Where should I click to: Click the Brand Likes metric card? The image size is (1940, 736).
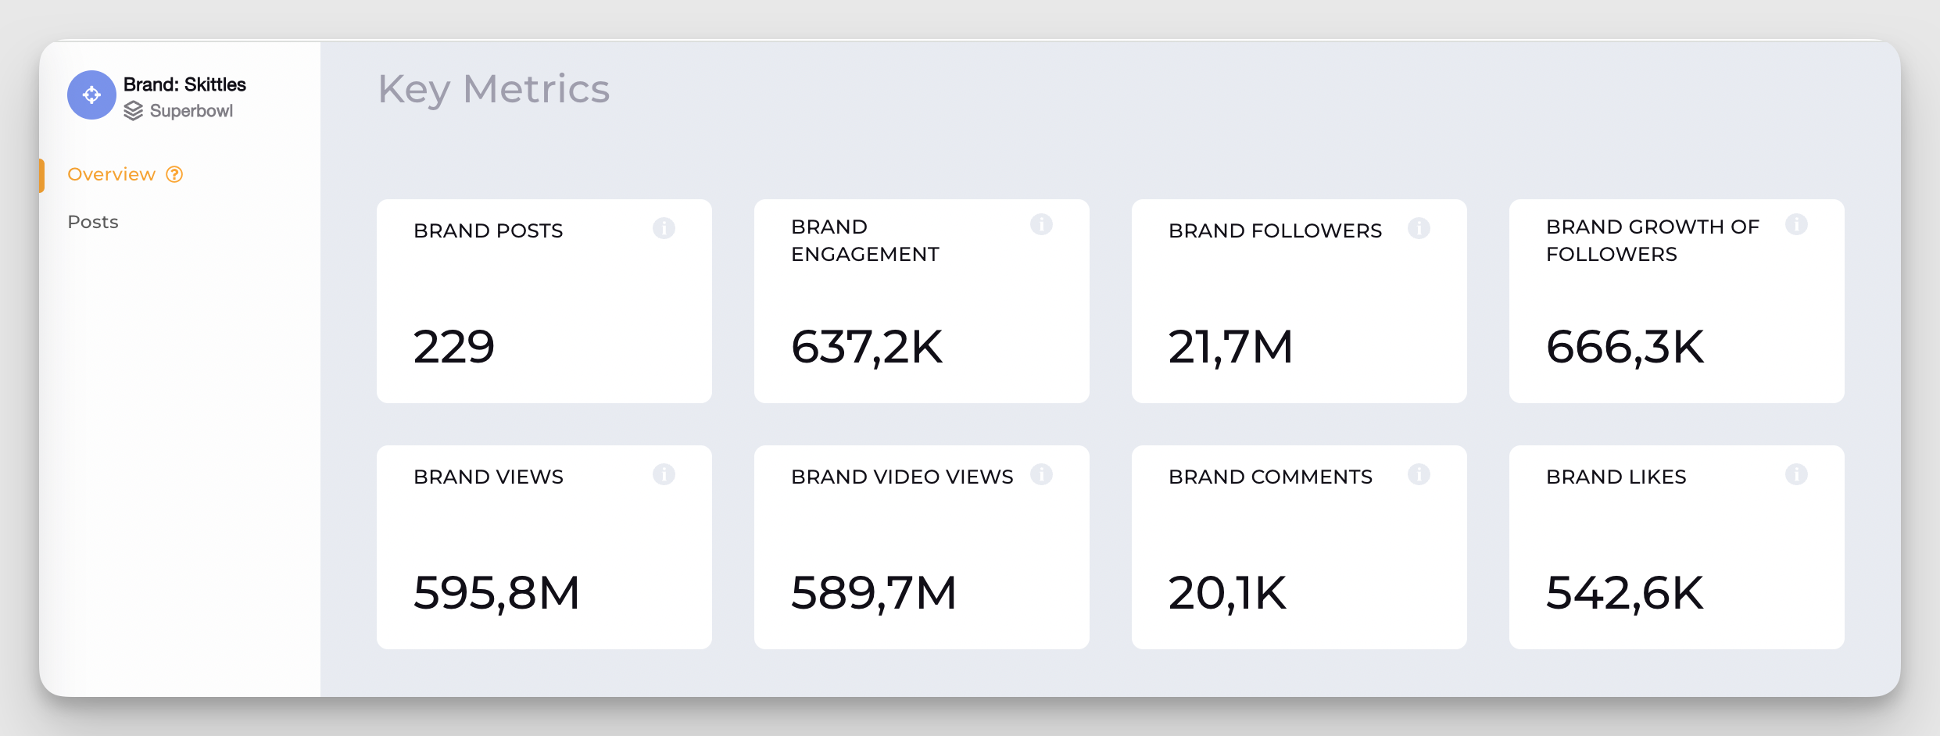pyautogui.click(x=1676, y=547)
